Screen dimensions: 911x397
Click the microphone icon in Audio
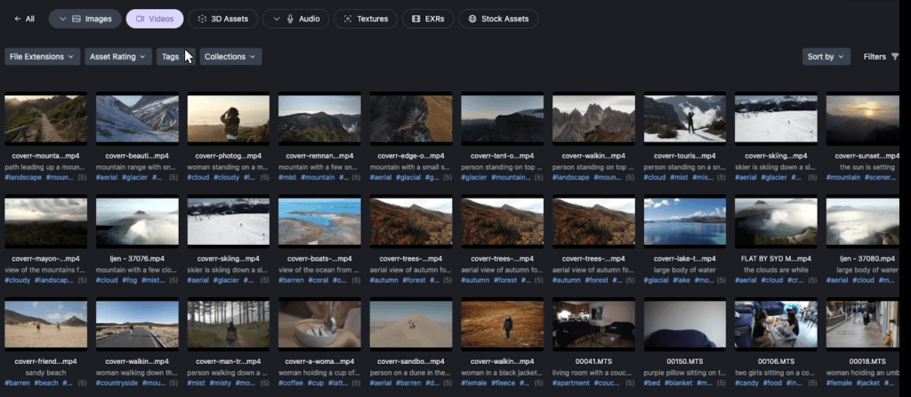tap(291, 18)
